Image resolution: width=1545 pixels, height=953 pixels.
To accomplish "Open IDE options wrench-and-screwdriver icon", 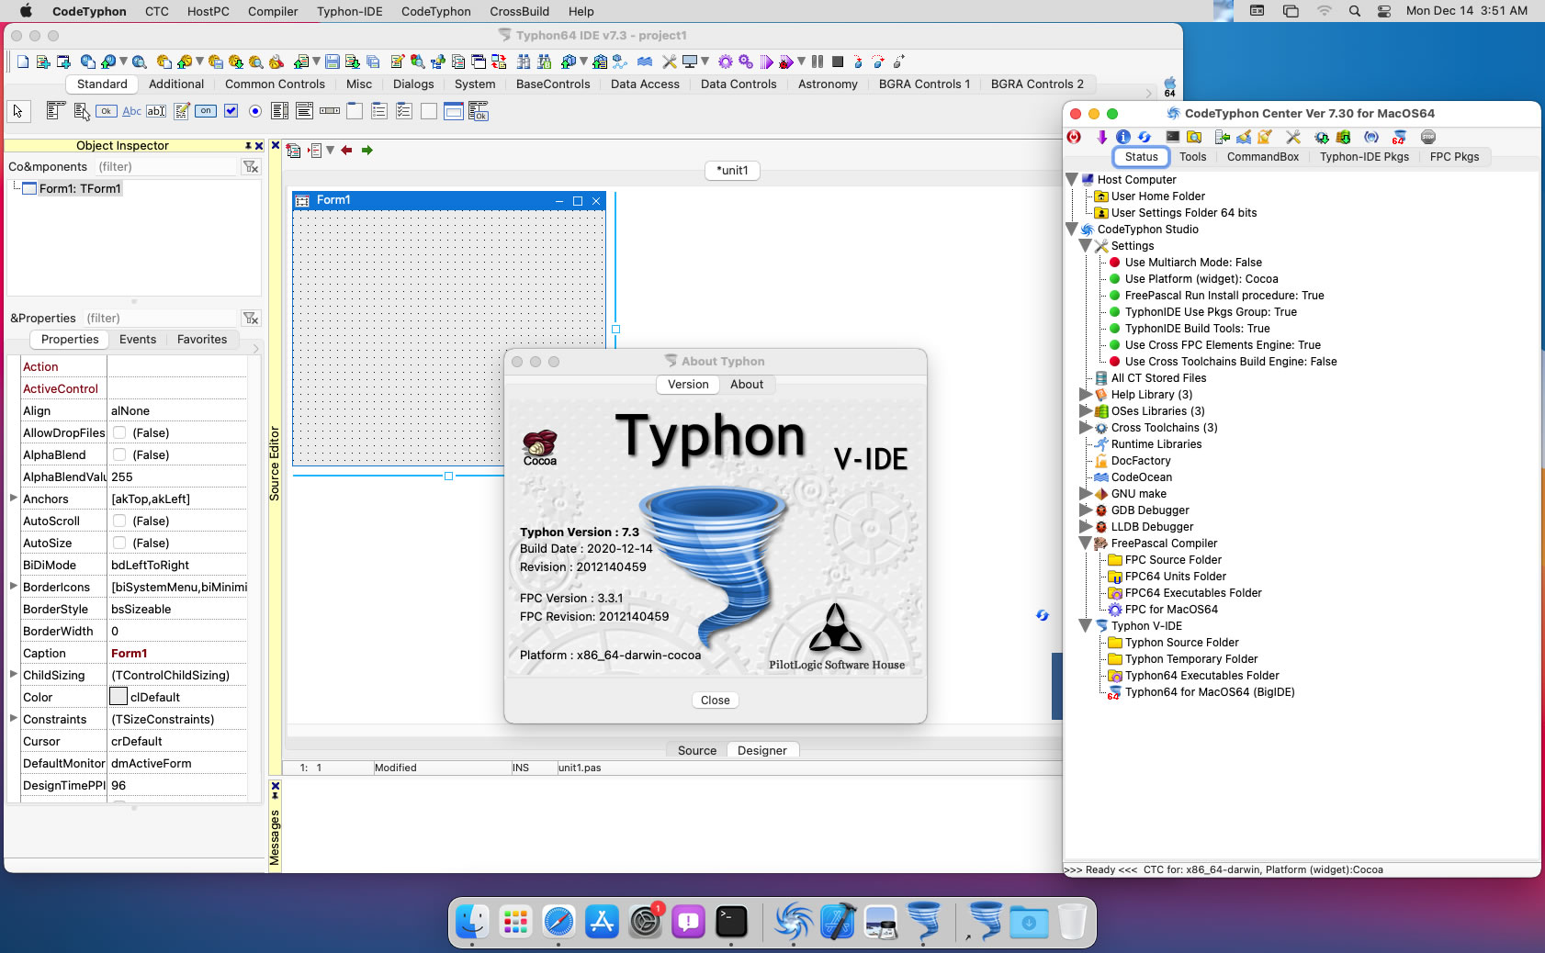I will (670, 62).
